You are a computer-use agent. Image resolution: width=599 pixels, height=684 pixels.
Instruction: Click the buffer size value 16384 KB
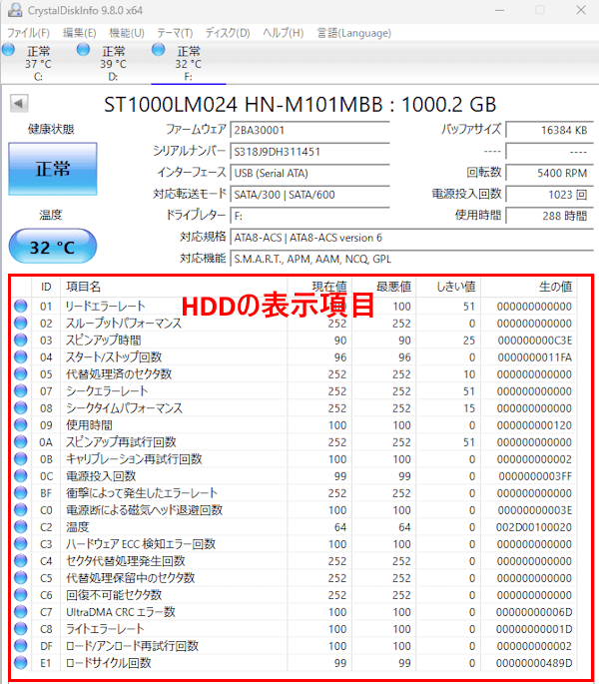(x=550, y=130)
